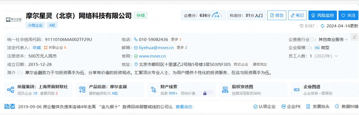Click the edit pencil icon in info panel corner
The width and height of the screenshot is (359, 115).
(355, 37)
